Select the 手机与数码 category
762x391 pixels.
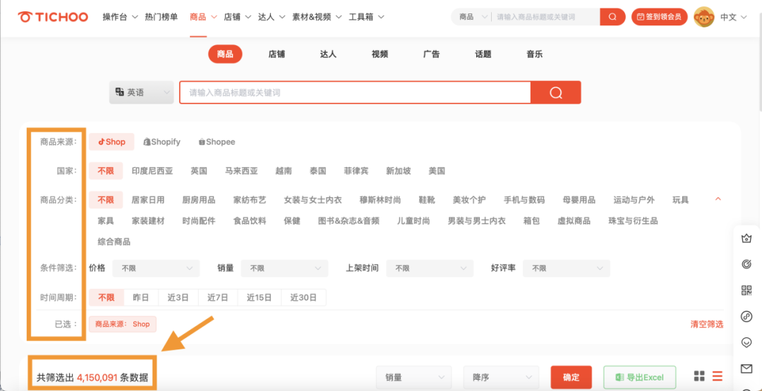click(x=524, y=199)
